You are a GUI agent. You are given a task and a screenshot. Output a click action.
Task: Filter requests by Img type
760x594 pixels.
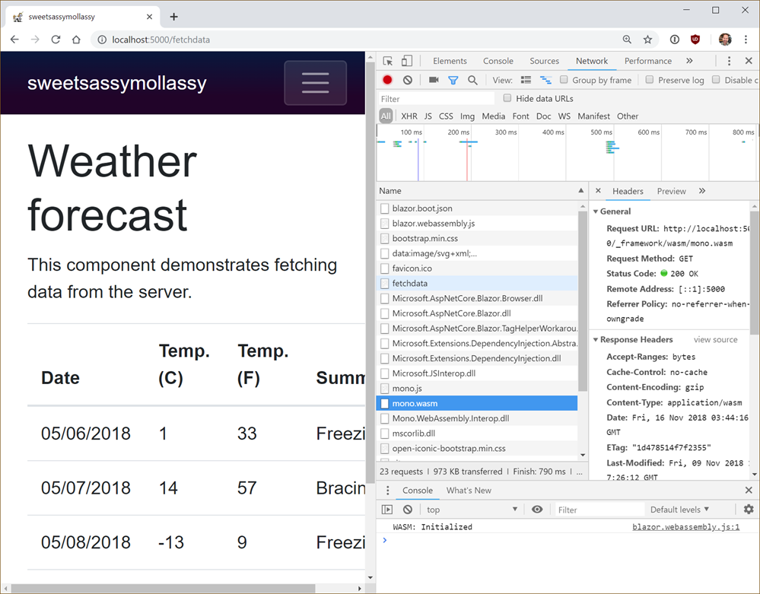(x=467, y=116)
